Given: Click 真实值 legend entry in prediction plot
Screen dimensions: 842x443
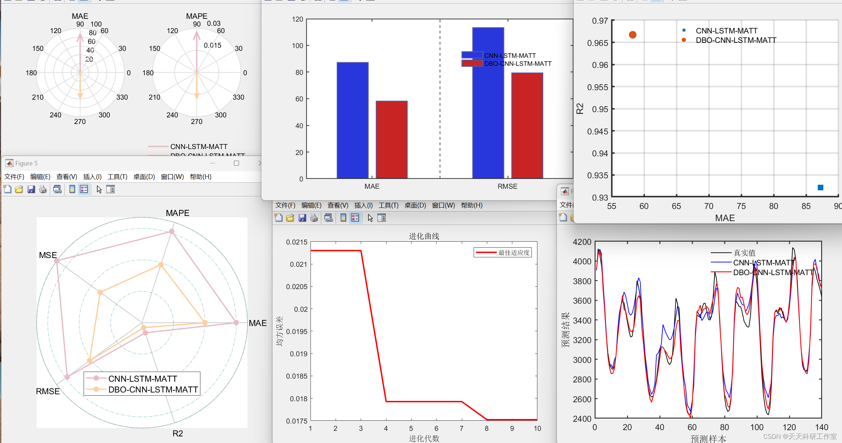Looking at the screenshot, I should pos(733,252).
